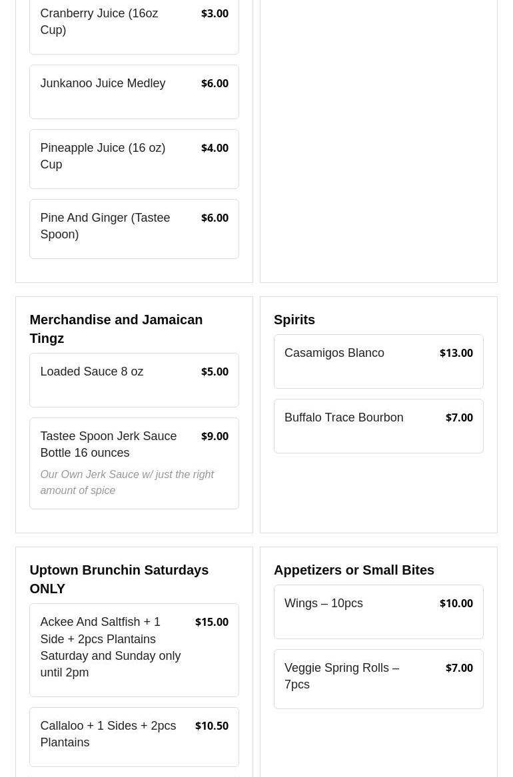Image resolution: width=513 pixels, height=777 pixels.
Task: Click the $9.00 jerk sauce price
Action: [x=215, y=436]
